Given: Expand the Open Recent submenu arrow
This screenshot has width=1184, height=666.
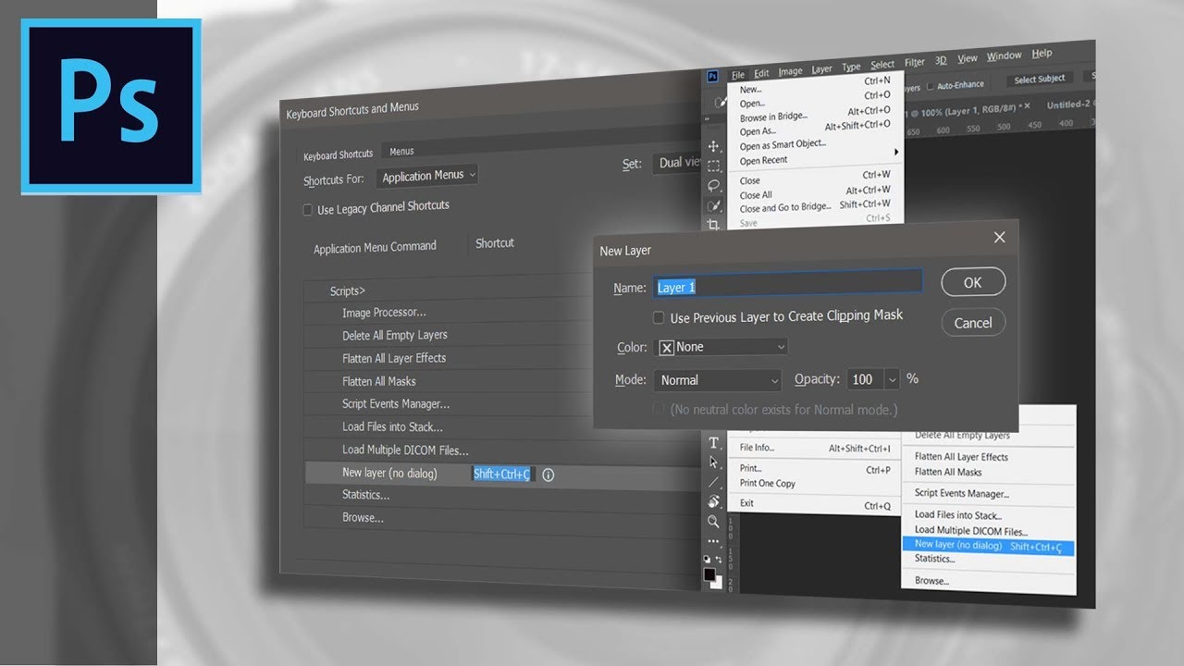Looking at the screenshot, I should click(895, 152).
